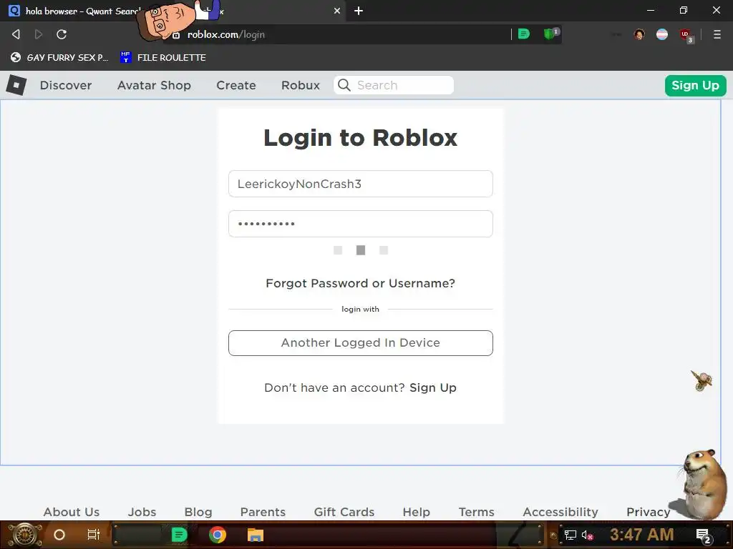Reload the page with refresh icon

click(62, 34)
